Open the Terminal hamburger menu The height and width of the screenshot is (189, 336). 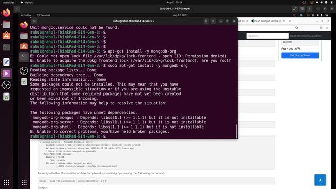[213, 21]
